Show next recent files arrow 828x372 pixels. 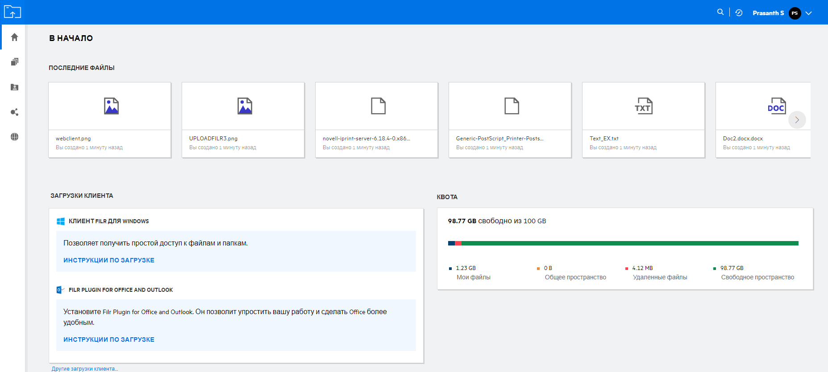coord(797,120)
